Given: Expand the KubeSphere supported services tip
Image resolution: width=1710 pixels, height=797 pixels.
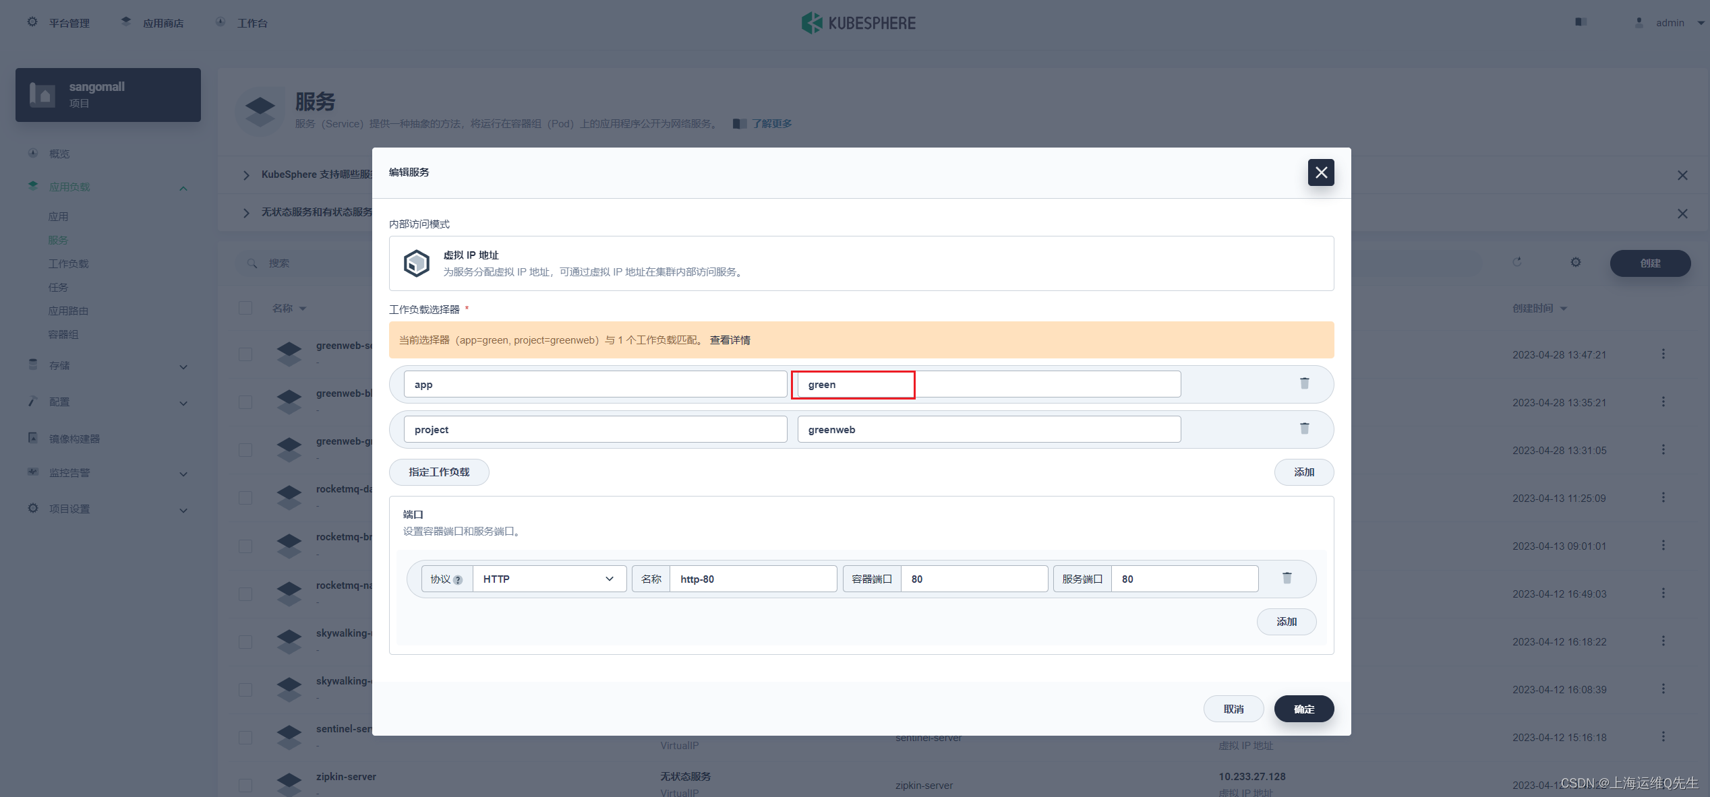Looking at the screenshot, I should (246, 175).
